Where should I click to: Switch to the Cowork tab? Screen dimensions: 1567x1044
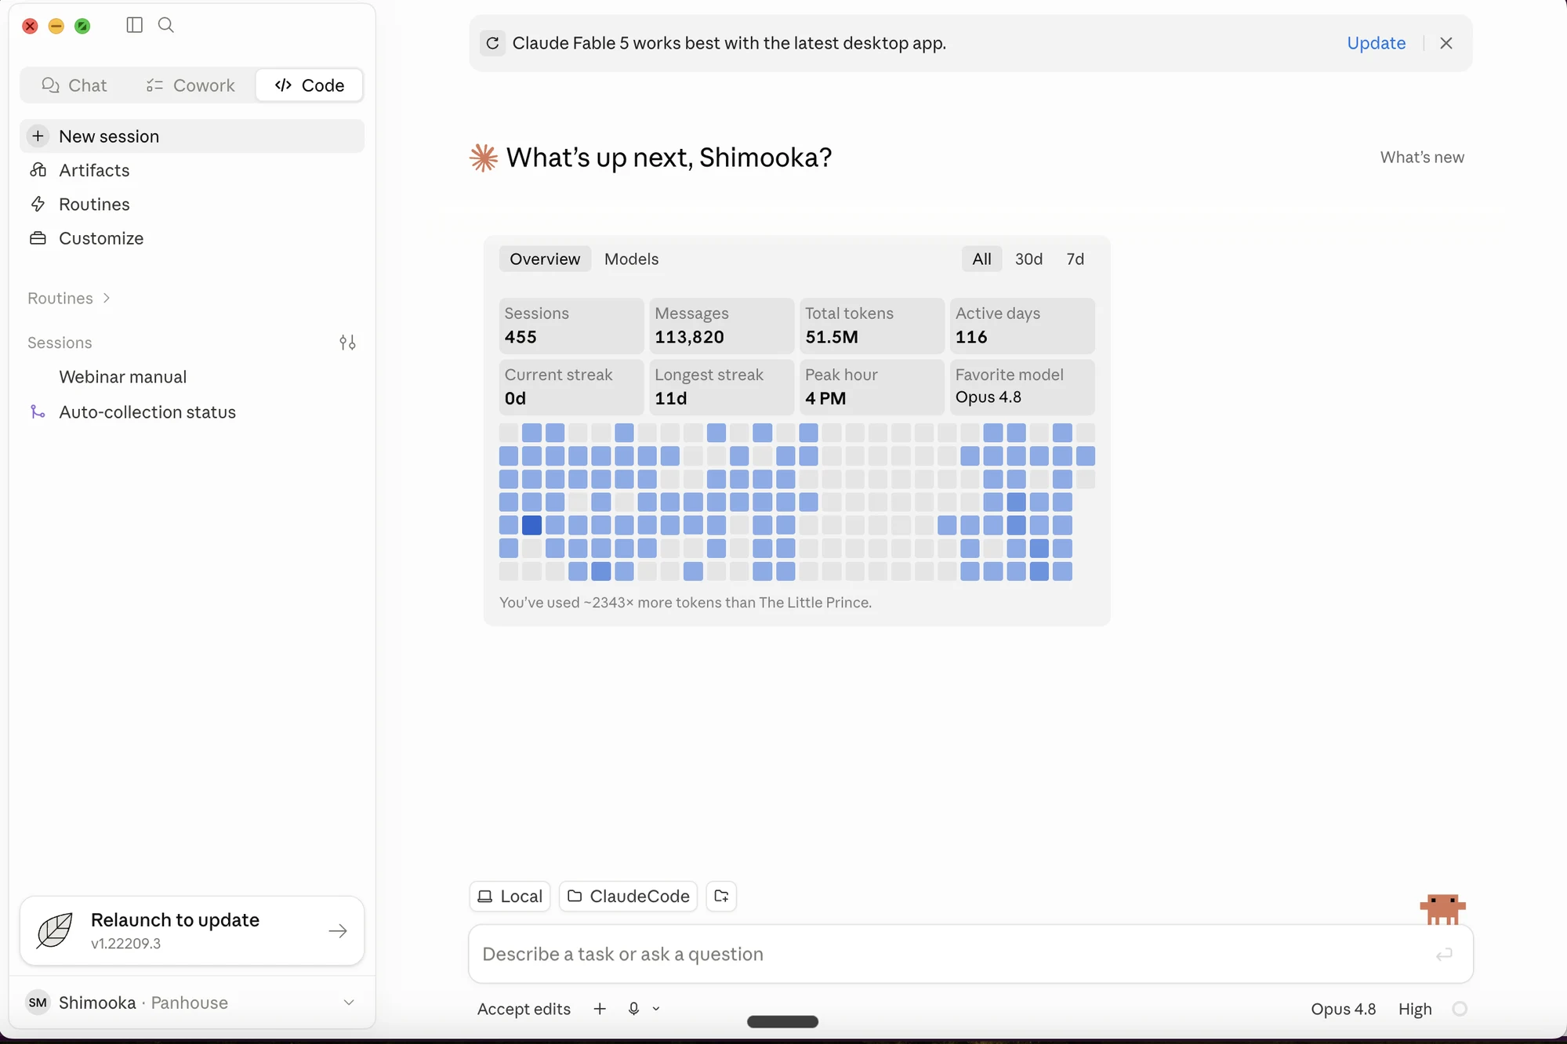[190, 85]
